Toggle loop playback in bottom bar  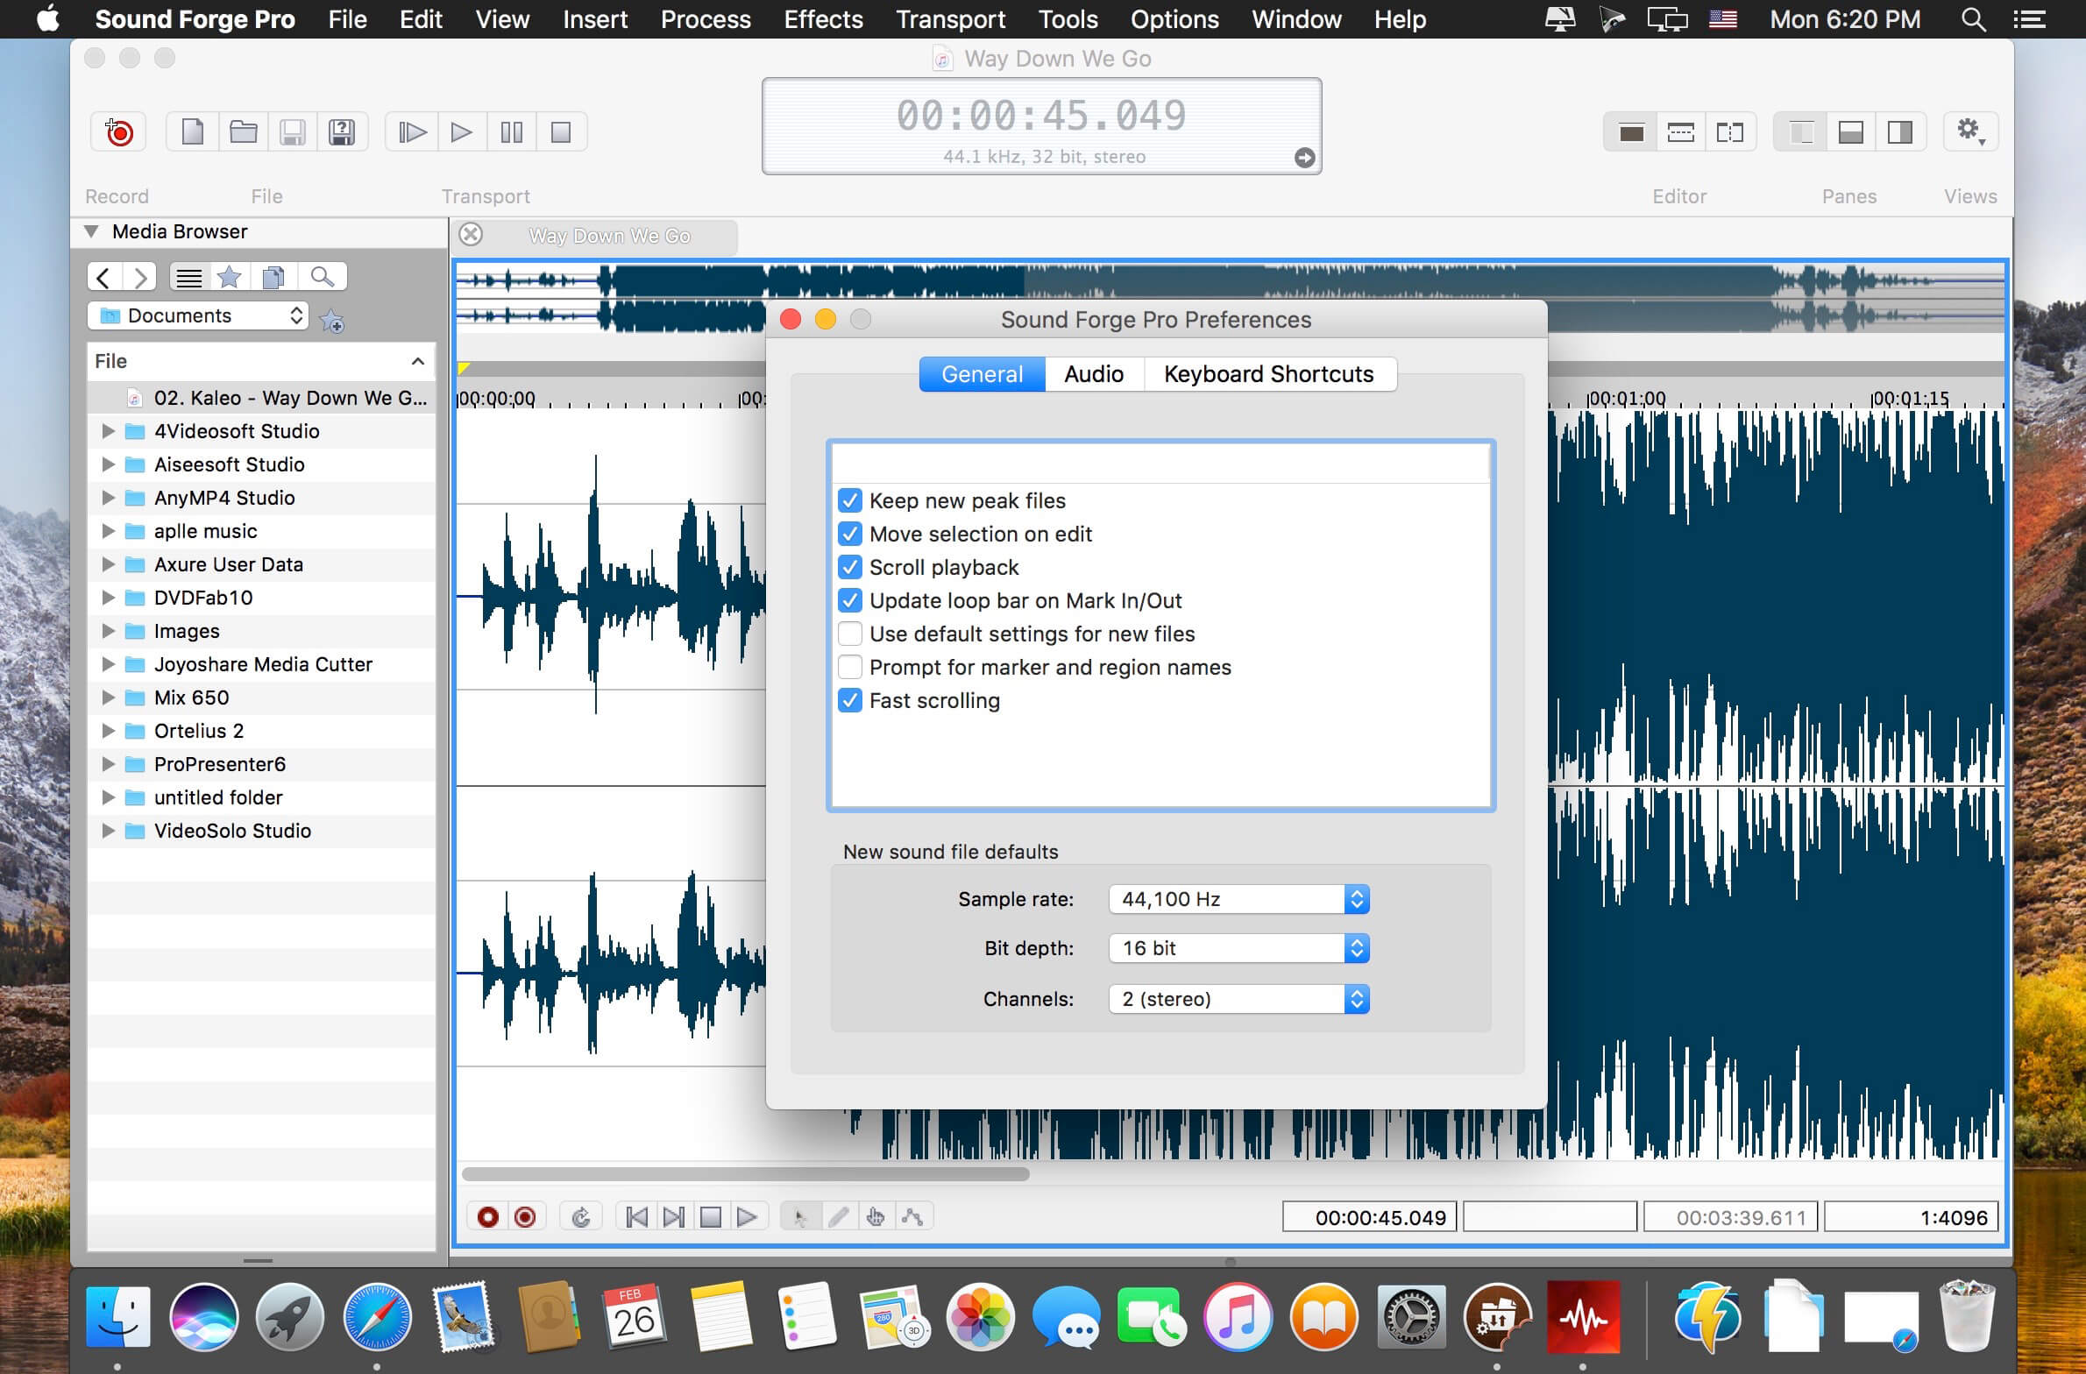[580, 1217]
